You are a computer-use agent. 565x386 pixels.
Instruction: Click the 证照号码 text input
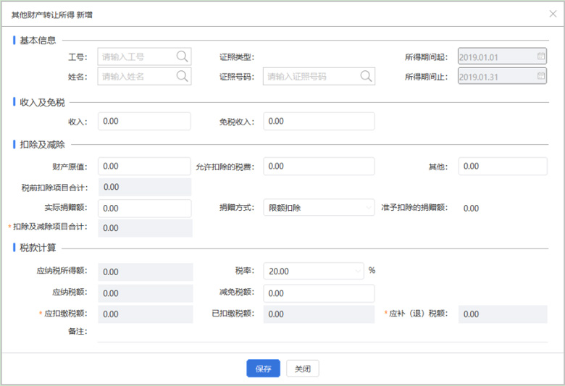point(310,76)
